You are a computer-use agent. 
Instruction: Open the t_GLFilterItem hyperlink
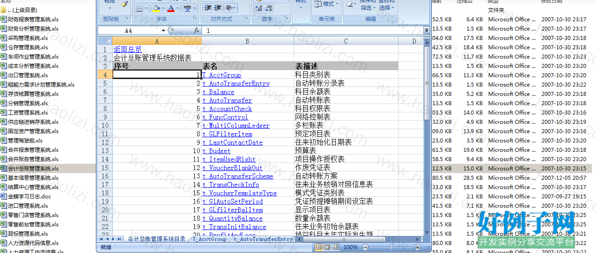tap(227, 134)
